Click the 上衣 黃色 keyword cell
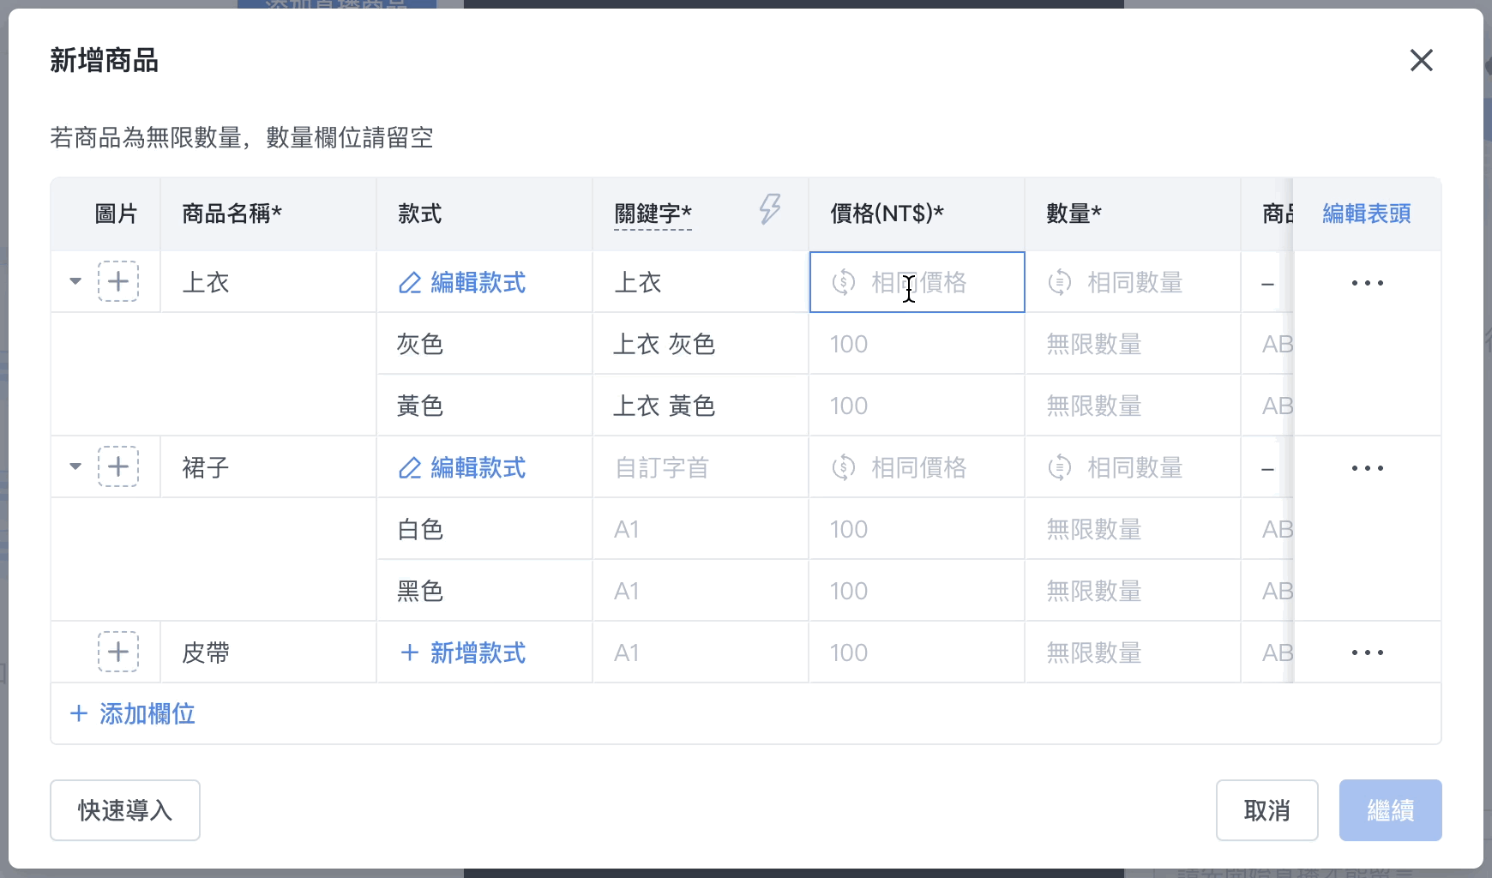Viewport: 1492px width, 878px height. [701, 406]
